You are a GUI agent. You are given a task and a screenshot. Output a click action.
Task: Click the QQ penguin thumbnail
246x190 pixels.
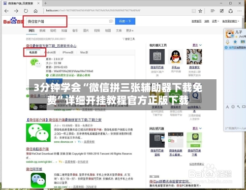point(176,57)
